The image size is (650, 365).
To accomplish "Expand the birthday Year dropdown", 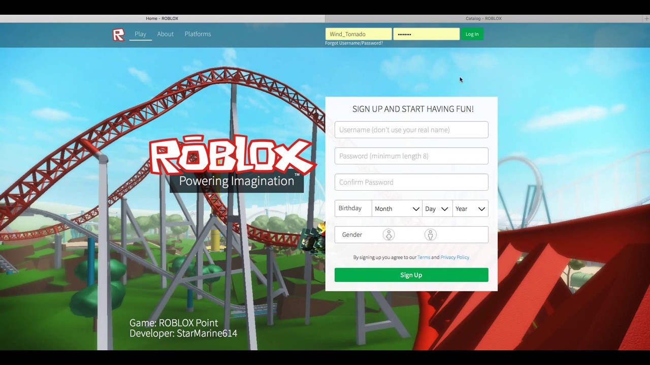I will click(x=470, y=209).
